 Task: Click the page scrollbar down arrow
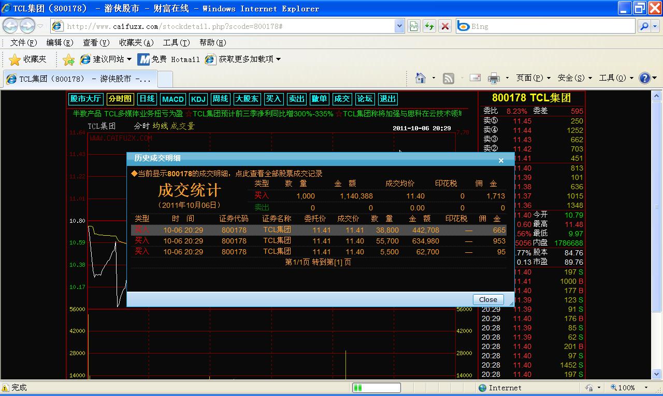point(656,375)
